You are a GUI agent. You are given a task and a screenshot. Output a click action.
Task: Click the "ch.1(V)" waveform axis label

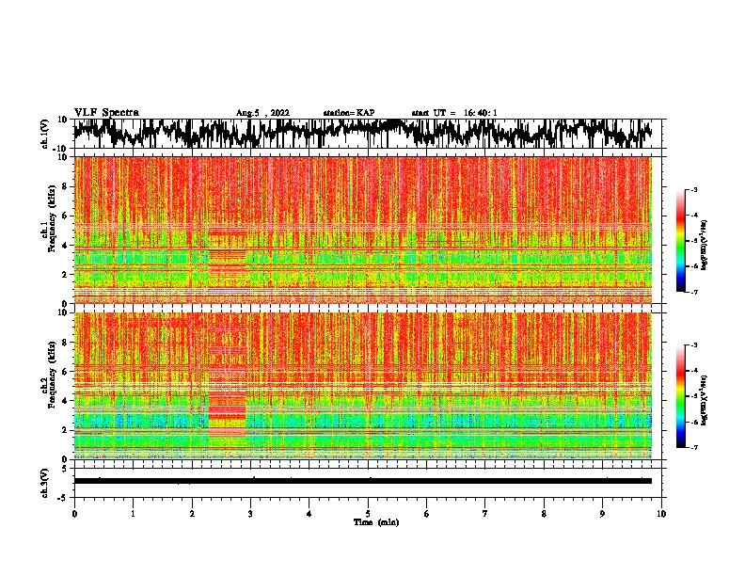pos(45,134)
